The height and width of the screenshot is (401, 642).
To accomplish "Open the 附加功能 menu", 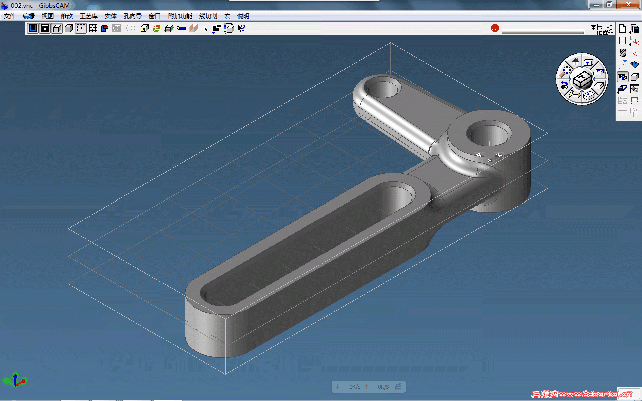I will tap(180, 16).
